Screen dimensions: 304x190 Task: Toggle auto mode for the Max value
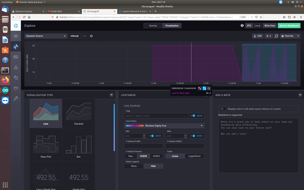(196, 136)
